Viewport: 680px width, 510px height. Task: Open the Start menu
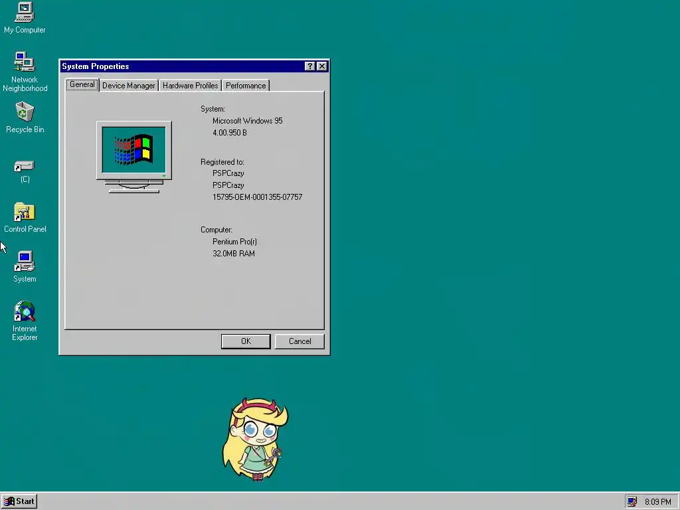tap(19, 501)
